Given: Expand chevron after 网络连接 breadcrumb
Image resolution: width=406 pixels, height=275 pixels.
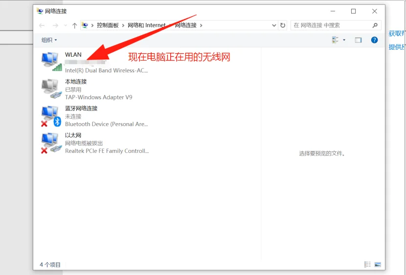Looking at the screenshot, I should coord(201,25).
